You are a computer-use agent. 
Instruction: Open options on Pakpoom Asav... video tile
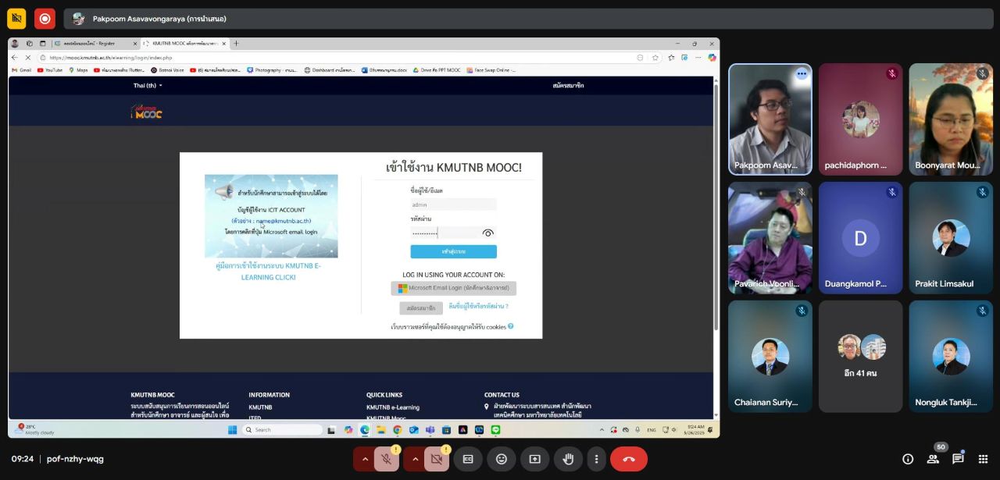[802, 74]
